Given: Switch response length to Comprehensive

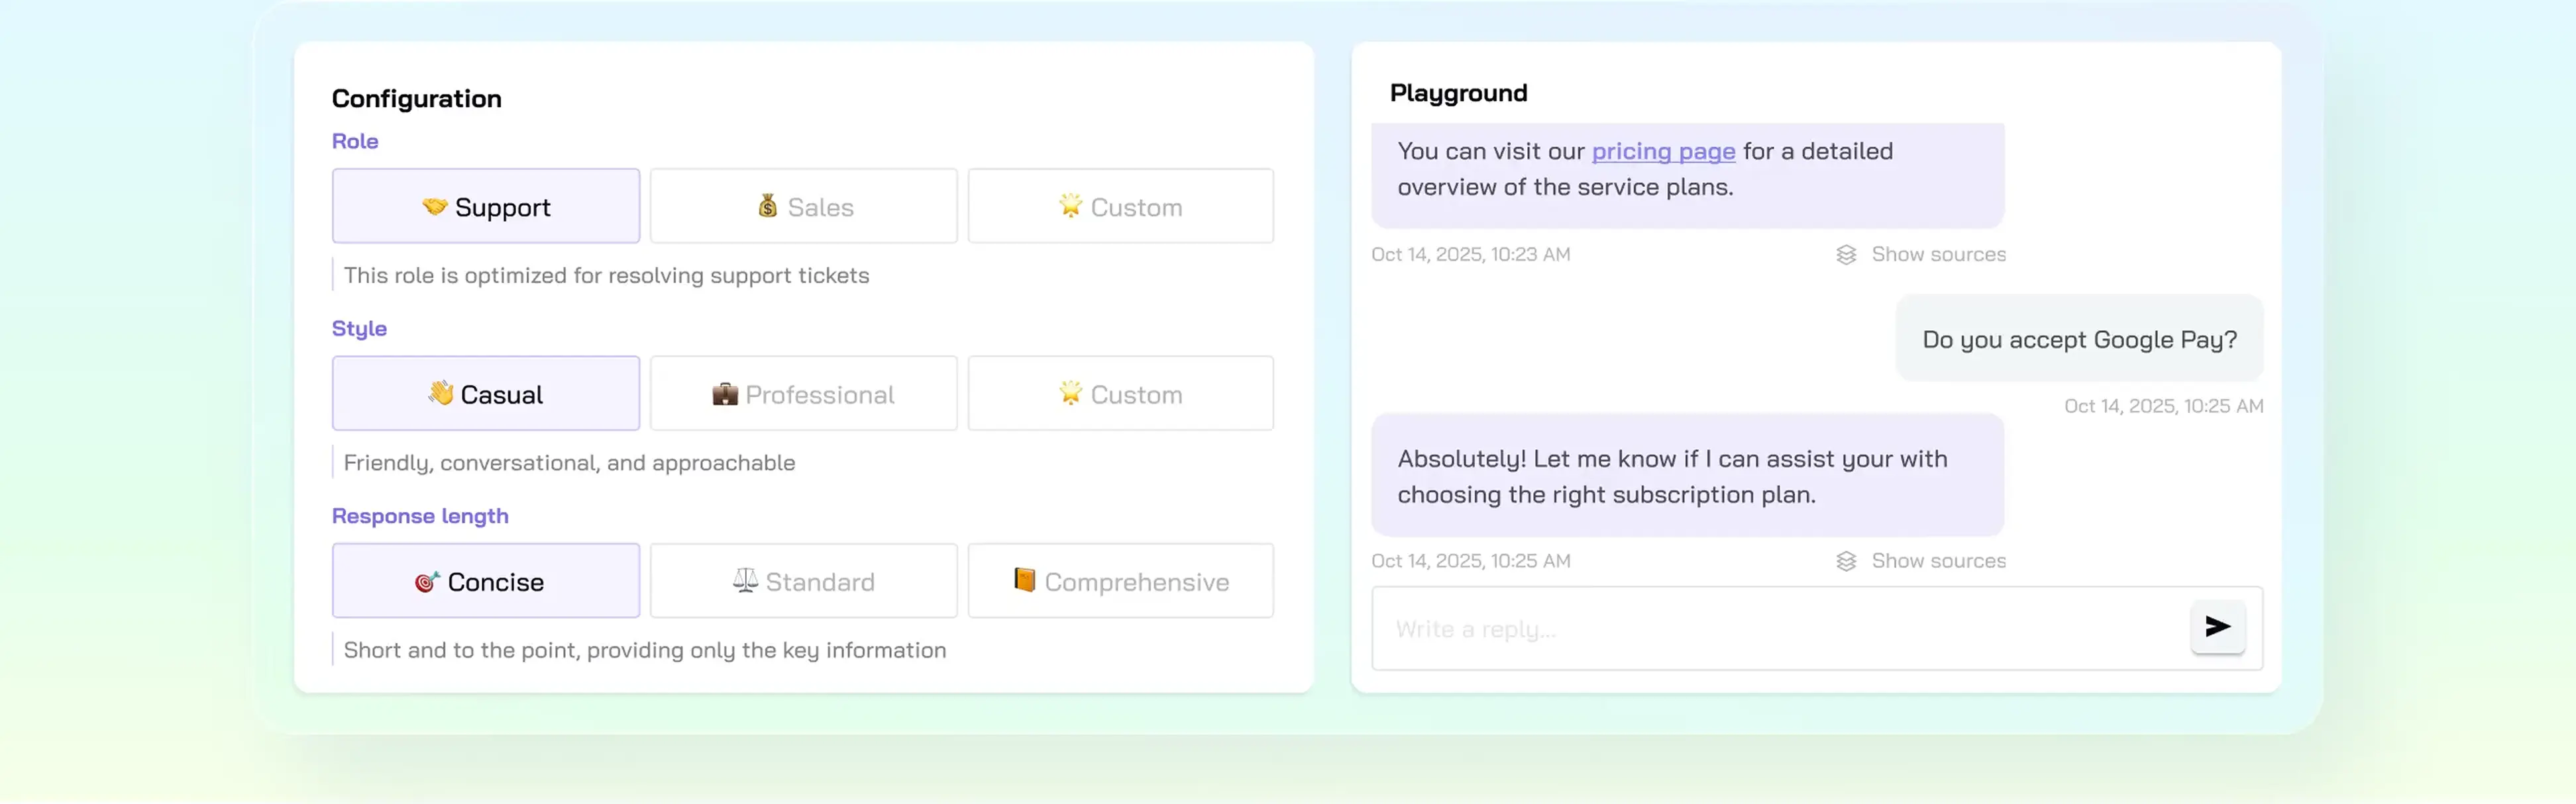Looking at the screenshot, I should coord(1120,581).
